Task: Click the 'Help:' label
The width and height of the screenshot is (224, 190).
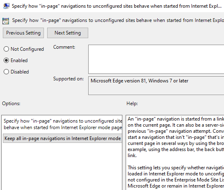Action: (x=132, y=104)
